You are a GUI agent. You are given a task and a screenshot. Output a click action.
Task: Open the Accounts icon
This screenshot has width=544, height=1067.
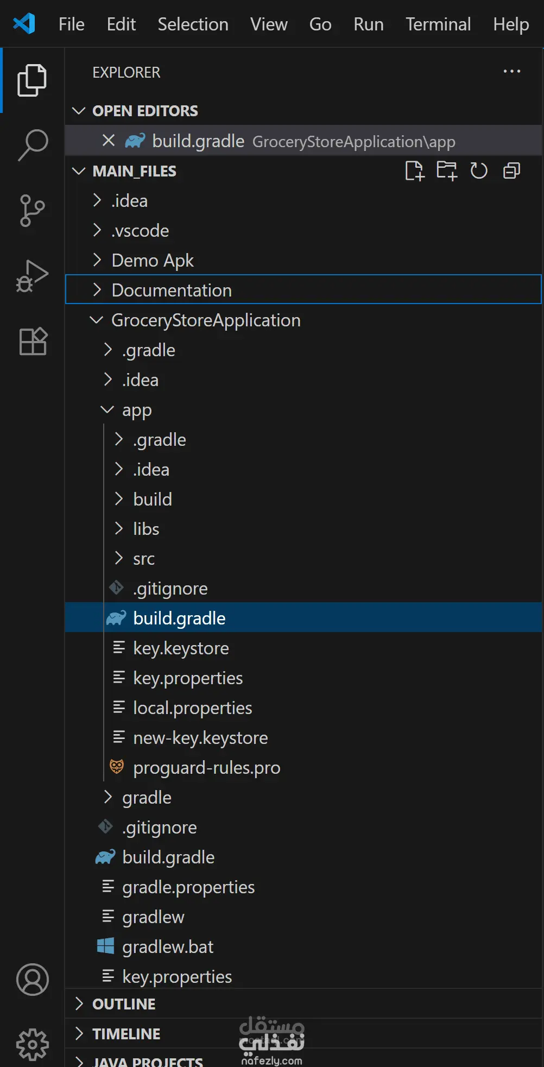click(x=33, y=980)
